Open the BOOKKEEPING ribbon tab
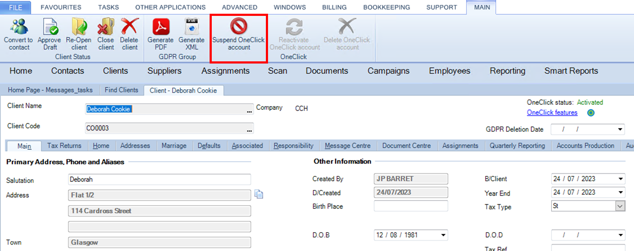Viewport: 634px width, 251px height. coord(387,7)
